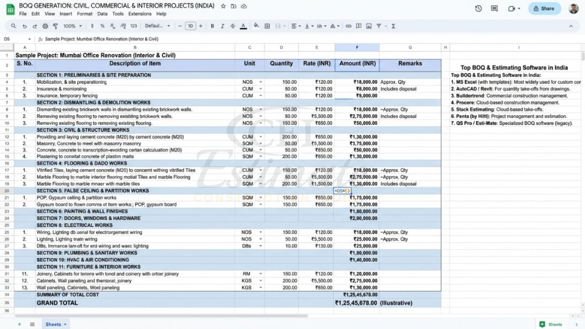Viewport: 585px width, 329px height.
Task: Open the text color picker
Action: point(243,26)
